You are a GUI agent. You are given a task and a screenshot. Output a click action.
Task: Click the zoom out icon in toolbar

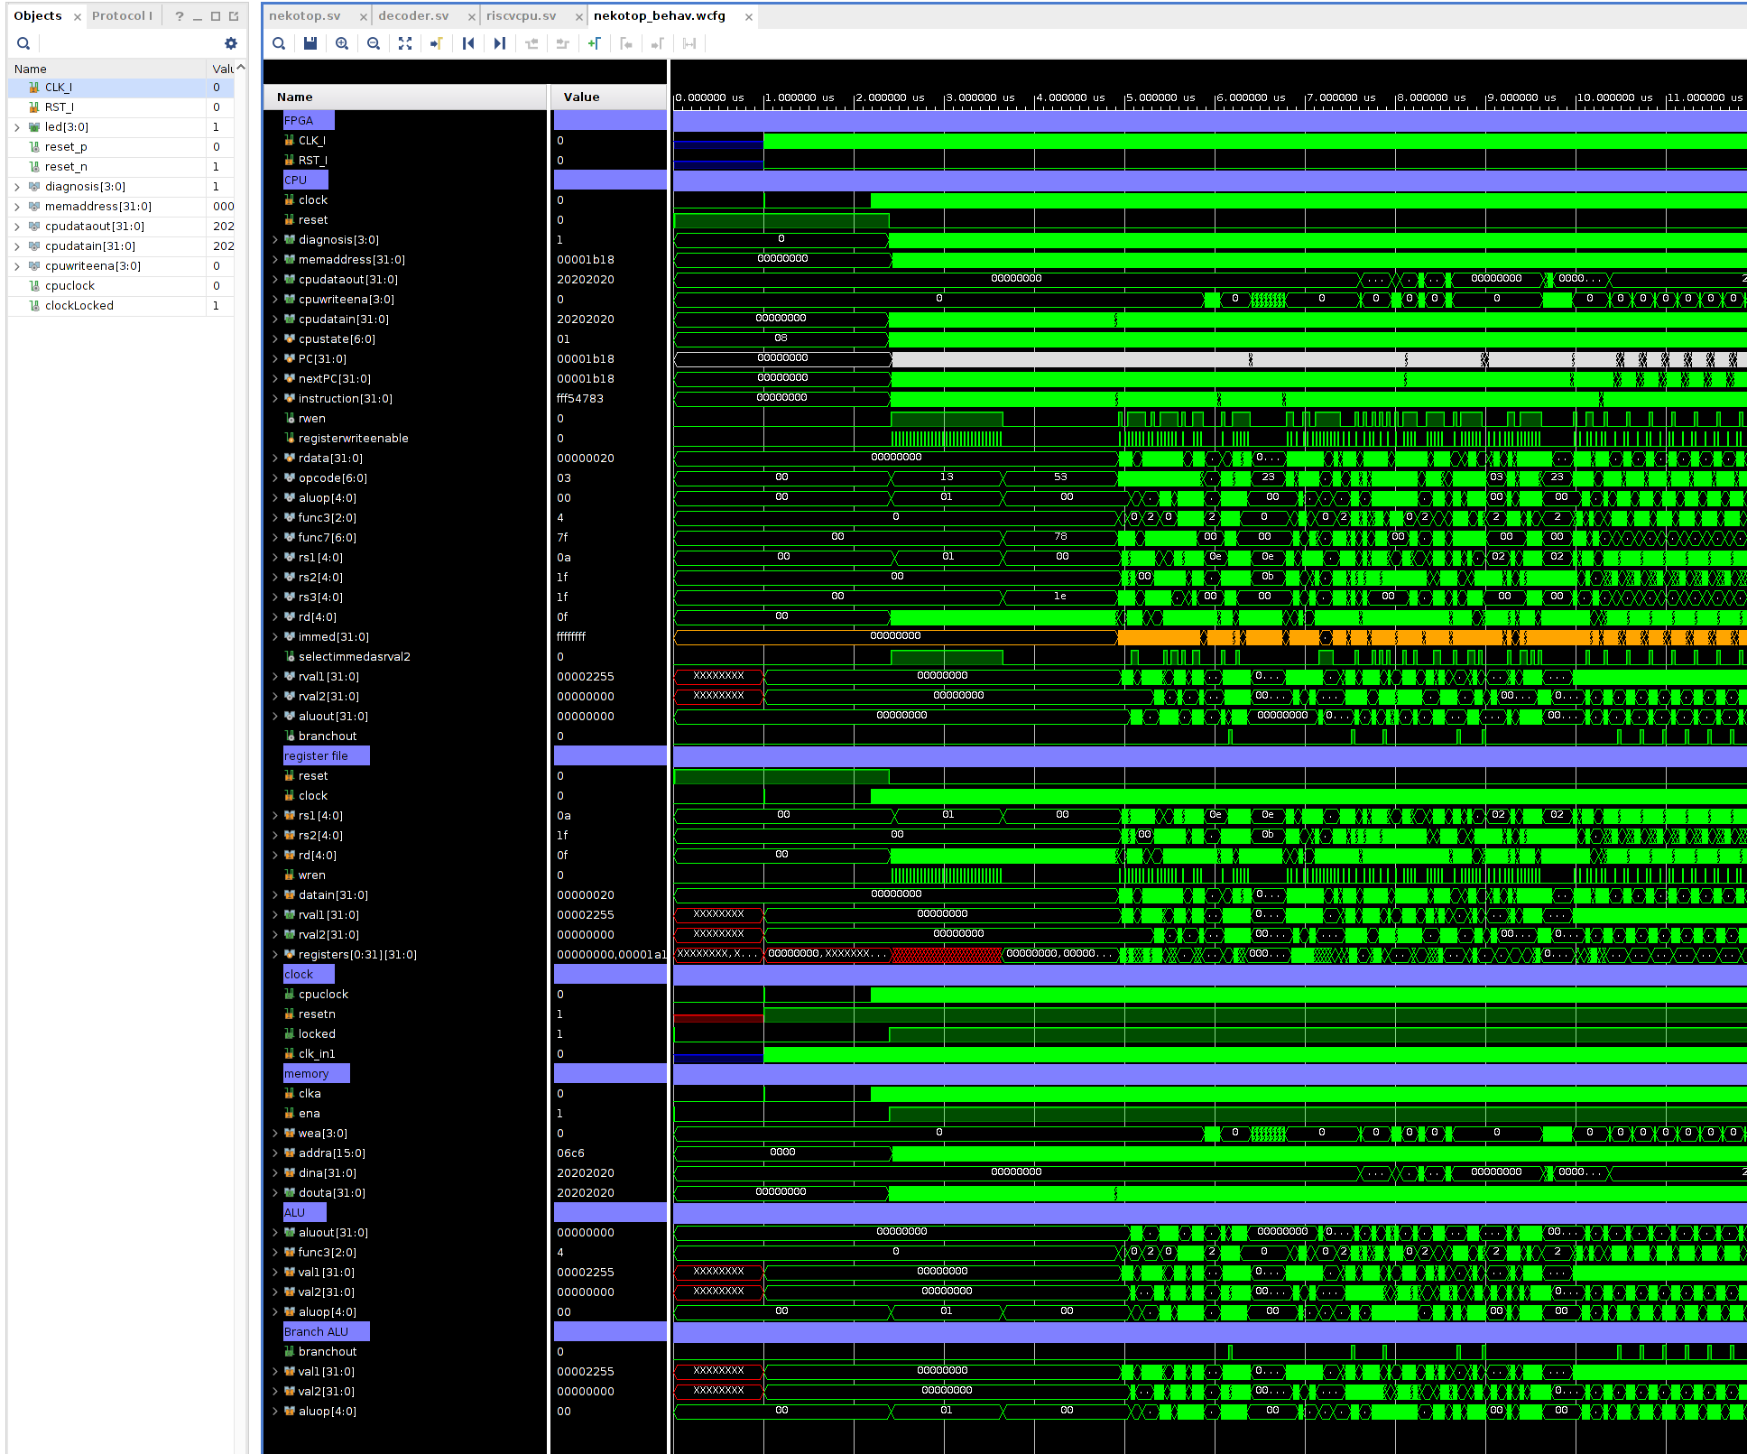tap(374, 43)
